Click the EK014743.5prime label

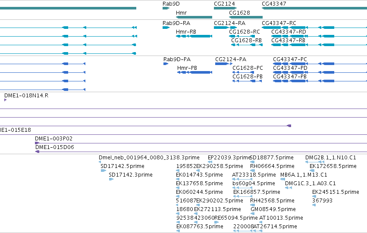pos(199,175)
